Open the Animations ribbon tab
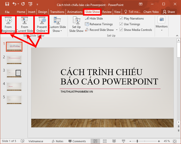 75,12
